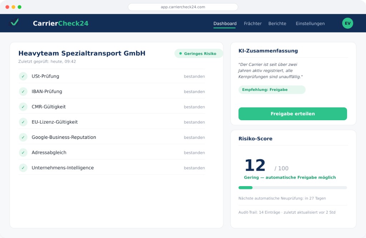Click the '/ 100' score denominator

[x=281, y=168]
